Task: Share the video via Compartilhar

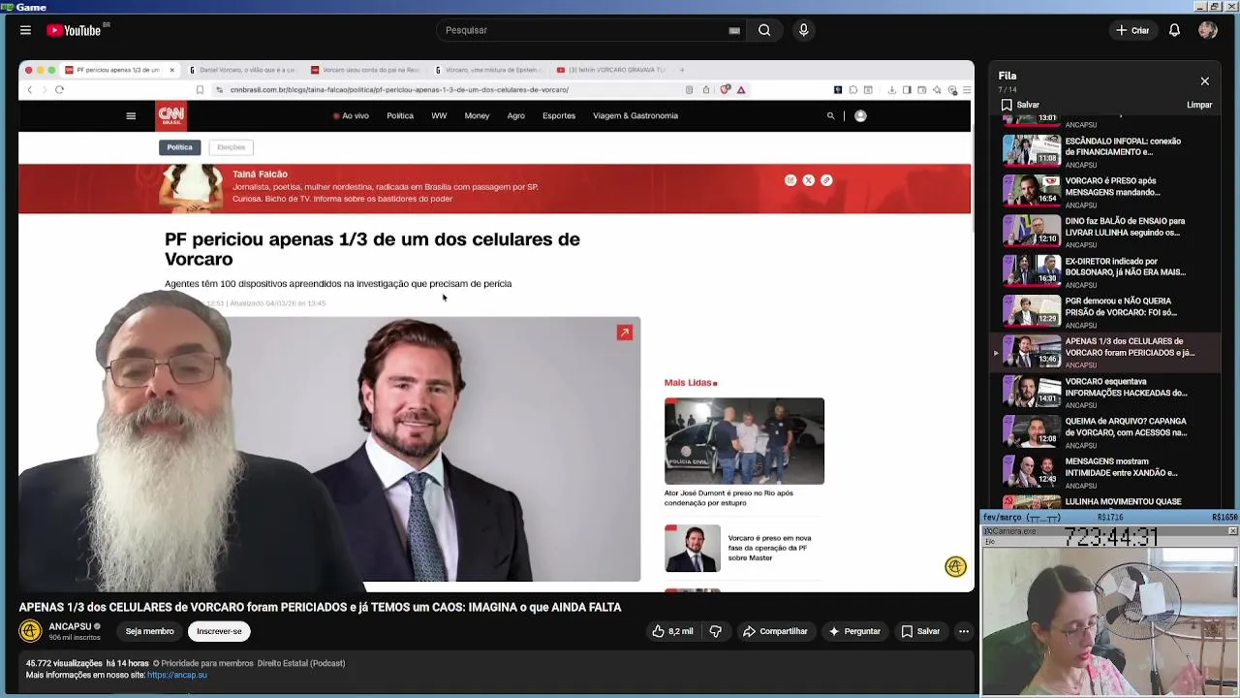Action: [x=775, y=631]
